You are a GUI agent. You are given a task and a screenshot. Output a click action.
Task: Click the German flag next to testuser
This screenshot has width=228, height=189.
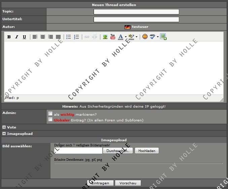pyautogui.click(x=128, y=27)
